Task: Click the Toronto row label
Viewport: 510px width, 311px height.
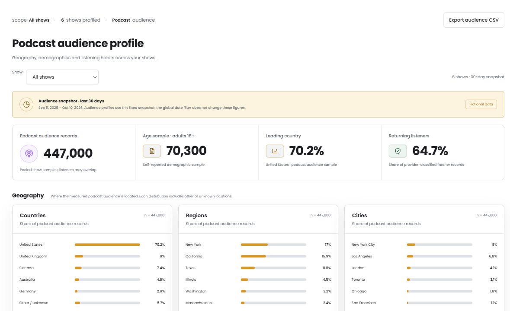Action: point(358,279)
